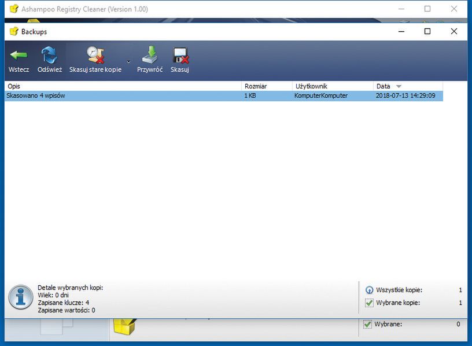Click the 'Zapisane klucze: 4' text

tap(63, 303)
